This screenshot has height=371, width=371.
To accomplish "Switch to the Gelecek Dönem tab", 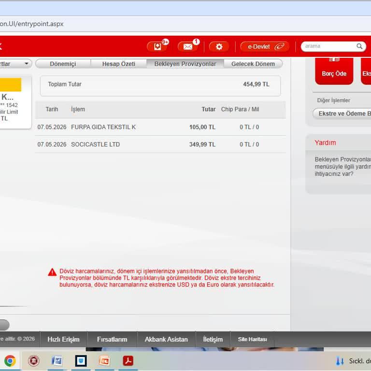I will (253, 64).
